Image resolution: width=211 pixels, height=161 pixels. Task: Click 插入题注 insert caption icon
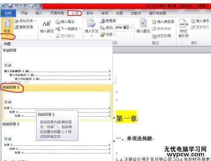click(143, 23)
